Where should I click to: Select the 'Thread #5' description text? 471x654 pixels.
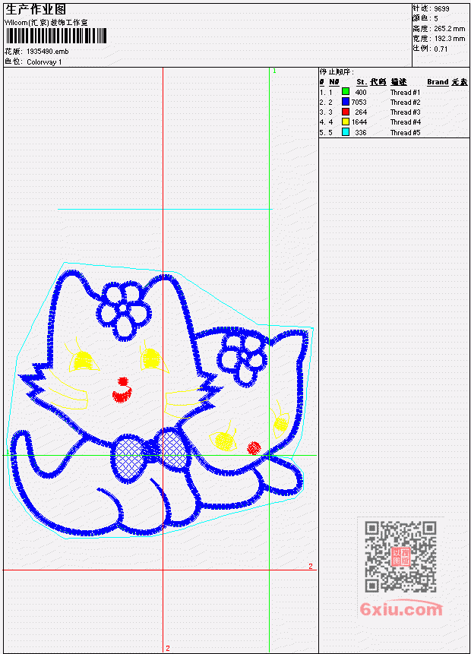(x=405, y=133)
